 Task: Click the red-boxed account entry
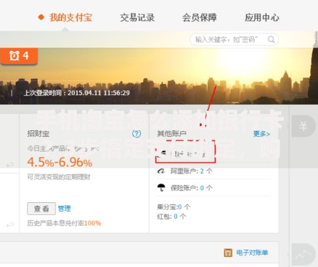(x=185, y=152)
